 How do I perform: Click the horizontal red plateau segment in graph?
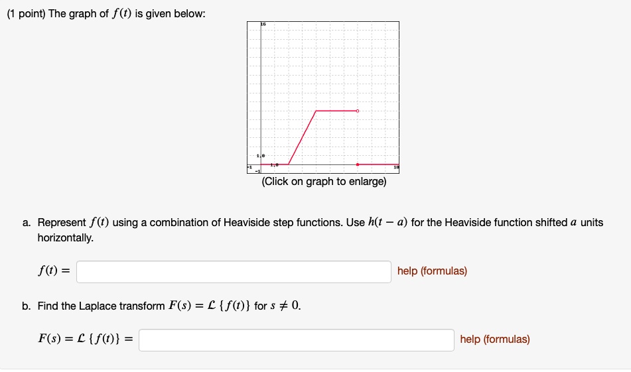[337, 111]
